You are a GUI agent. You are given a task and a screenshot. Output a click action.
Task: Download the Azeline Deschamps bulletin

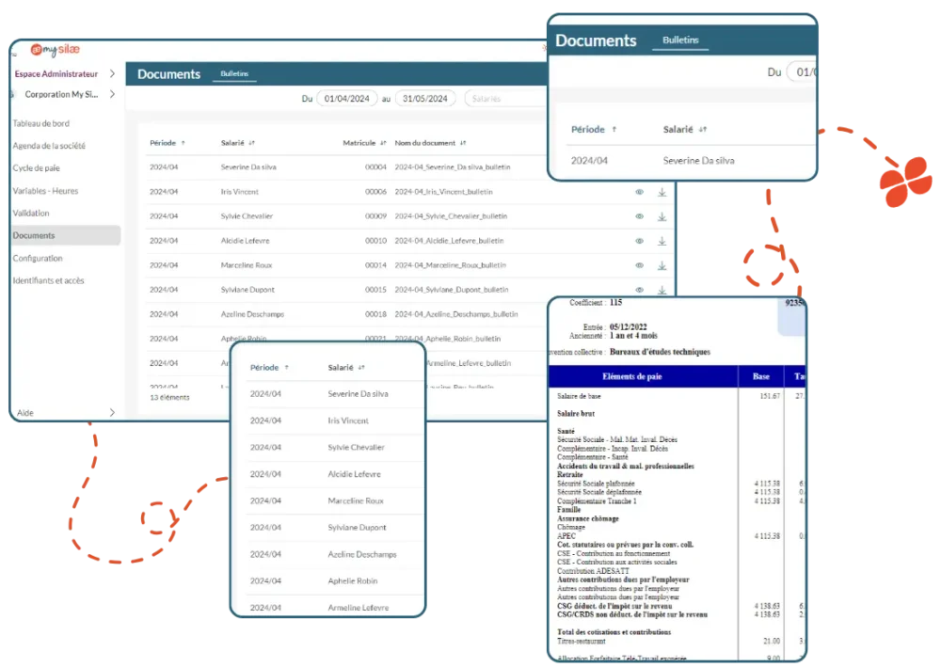tap(662, 314)
